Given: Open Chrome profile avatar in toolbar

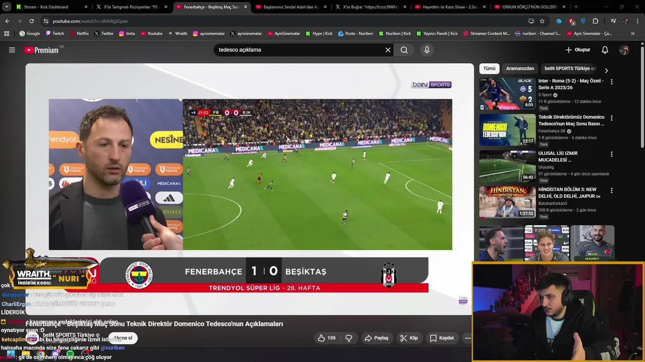Looking at the screenshot, I should pos(625,21).
